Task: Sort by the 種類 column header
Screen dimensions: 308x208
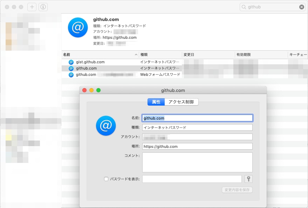Action: click(x=160, y=55)
